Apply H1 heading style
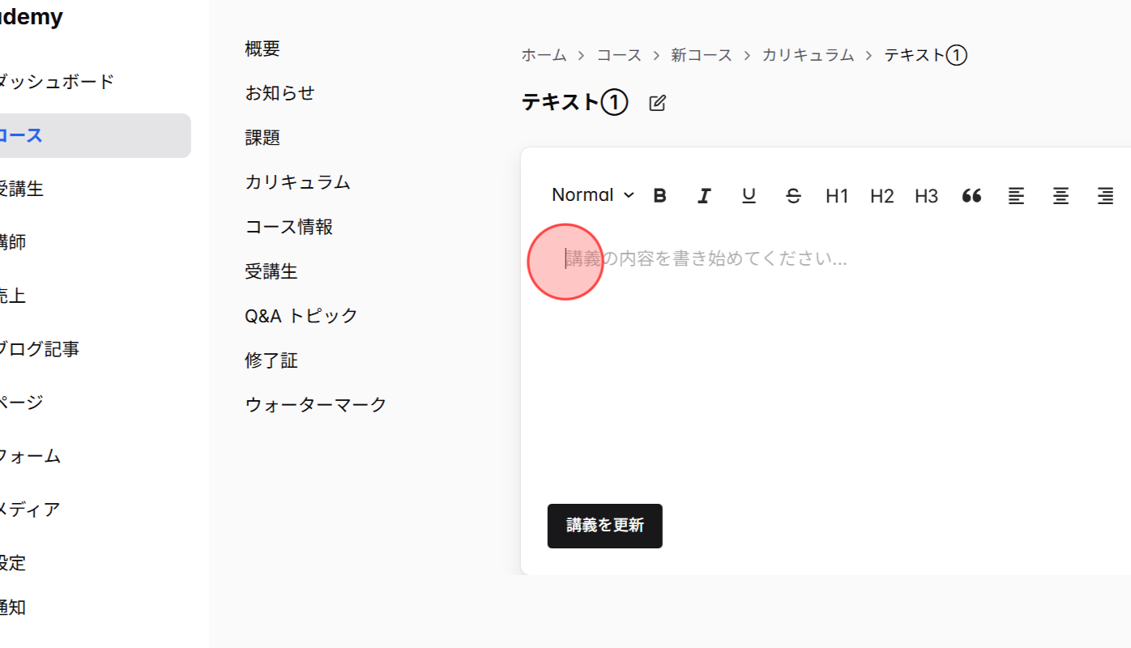This screenshot has width=1131, height=648. point(837,195)
